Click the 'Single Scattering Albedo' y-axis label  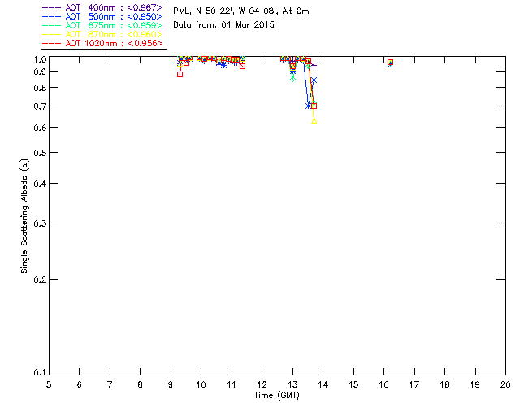tap(24, 216)
